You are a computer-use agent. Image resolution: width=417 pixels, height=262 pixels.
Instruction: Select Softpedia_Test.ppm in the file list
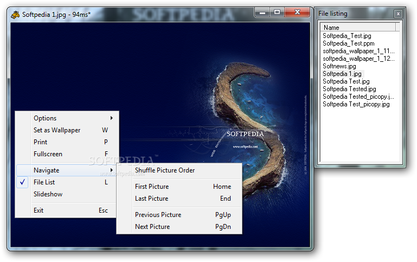pos(348,43)
